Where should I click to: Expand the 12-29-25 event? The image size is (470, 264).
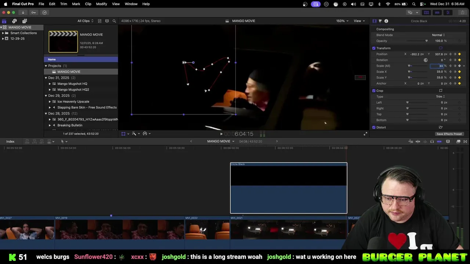(3, 38)
